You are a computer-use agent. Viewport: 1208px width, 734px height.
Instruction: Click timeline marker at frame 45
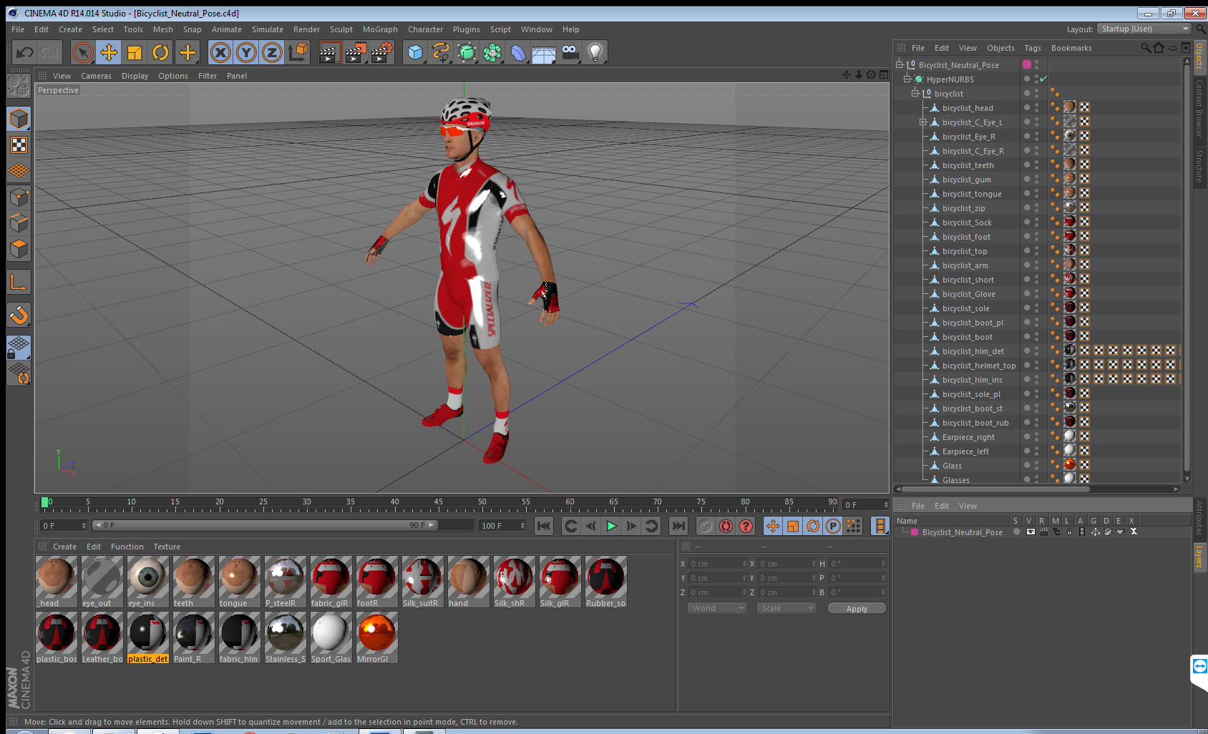438,504
